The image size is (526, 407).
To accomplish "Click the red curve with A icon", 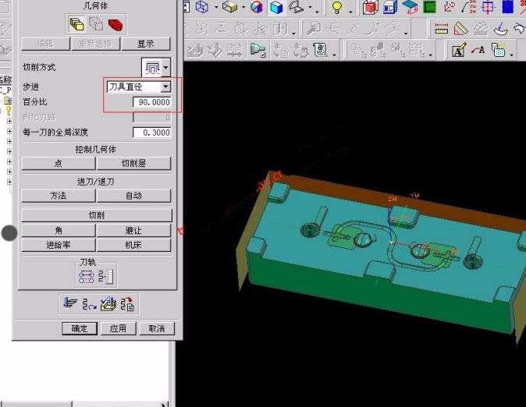I will pos(478,50).
